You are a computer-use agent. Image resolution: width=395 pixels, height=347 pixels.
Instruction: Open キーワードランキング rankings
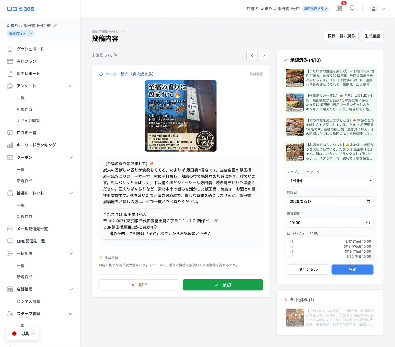coord(36,145)
